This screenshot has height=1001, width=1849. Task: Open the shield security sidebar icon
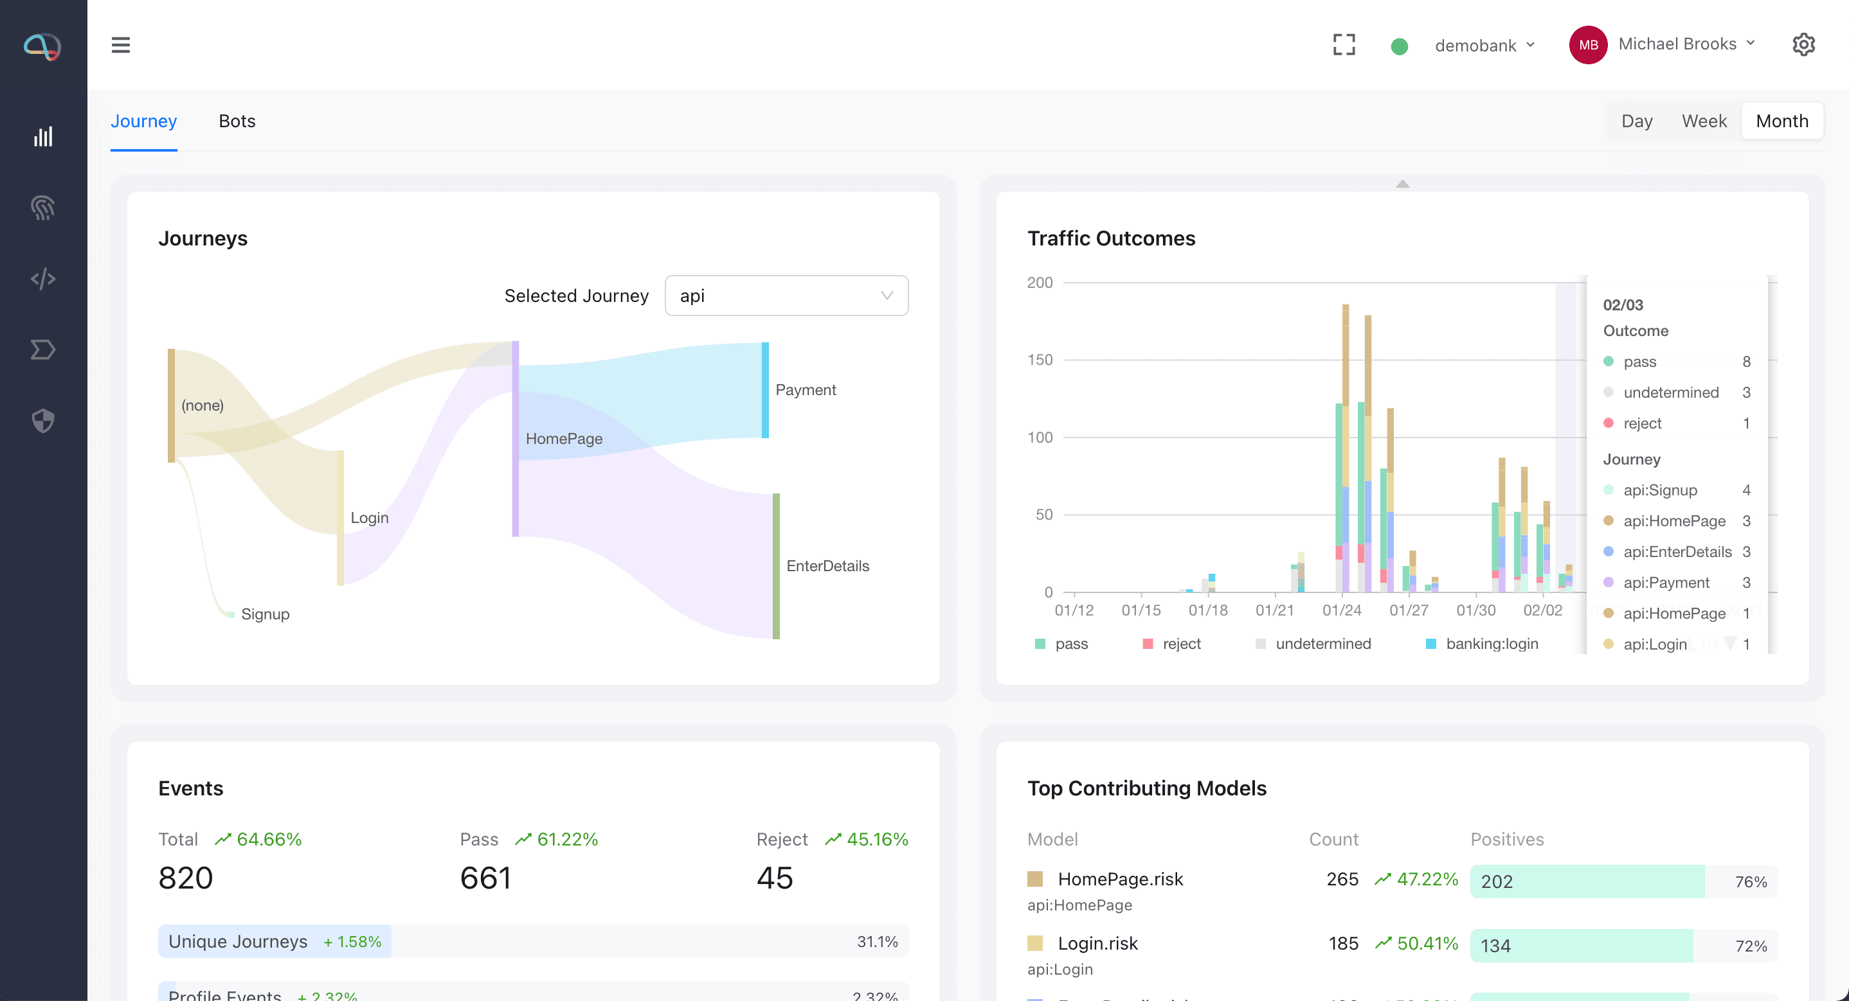43,420
